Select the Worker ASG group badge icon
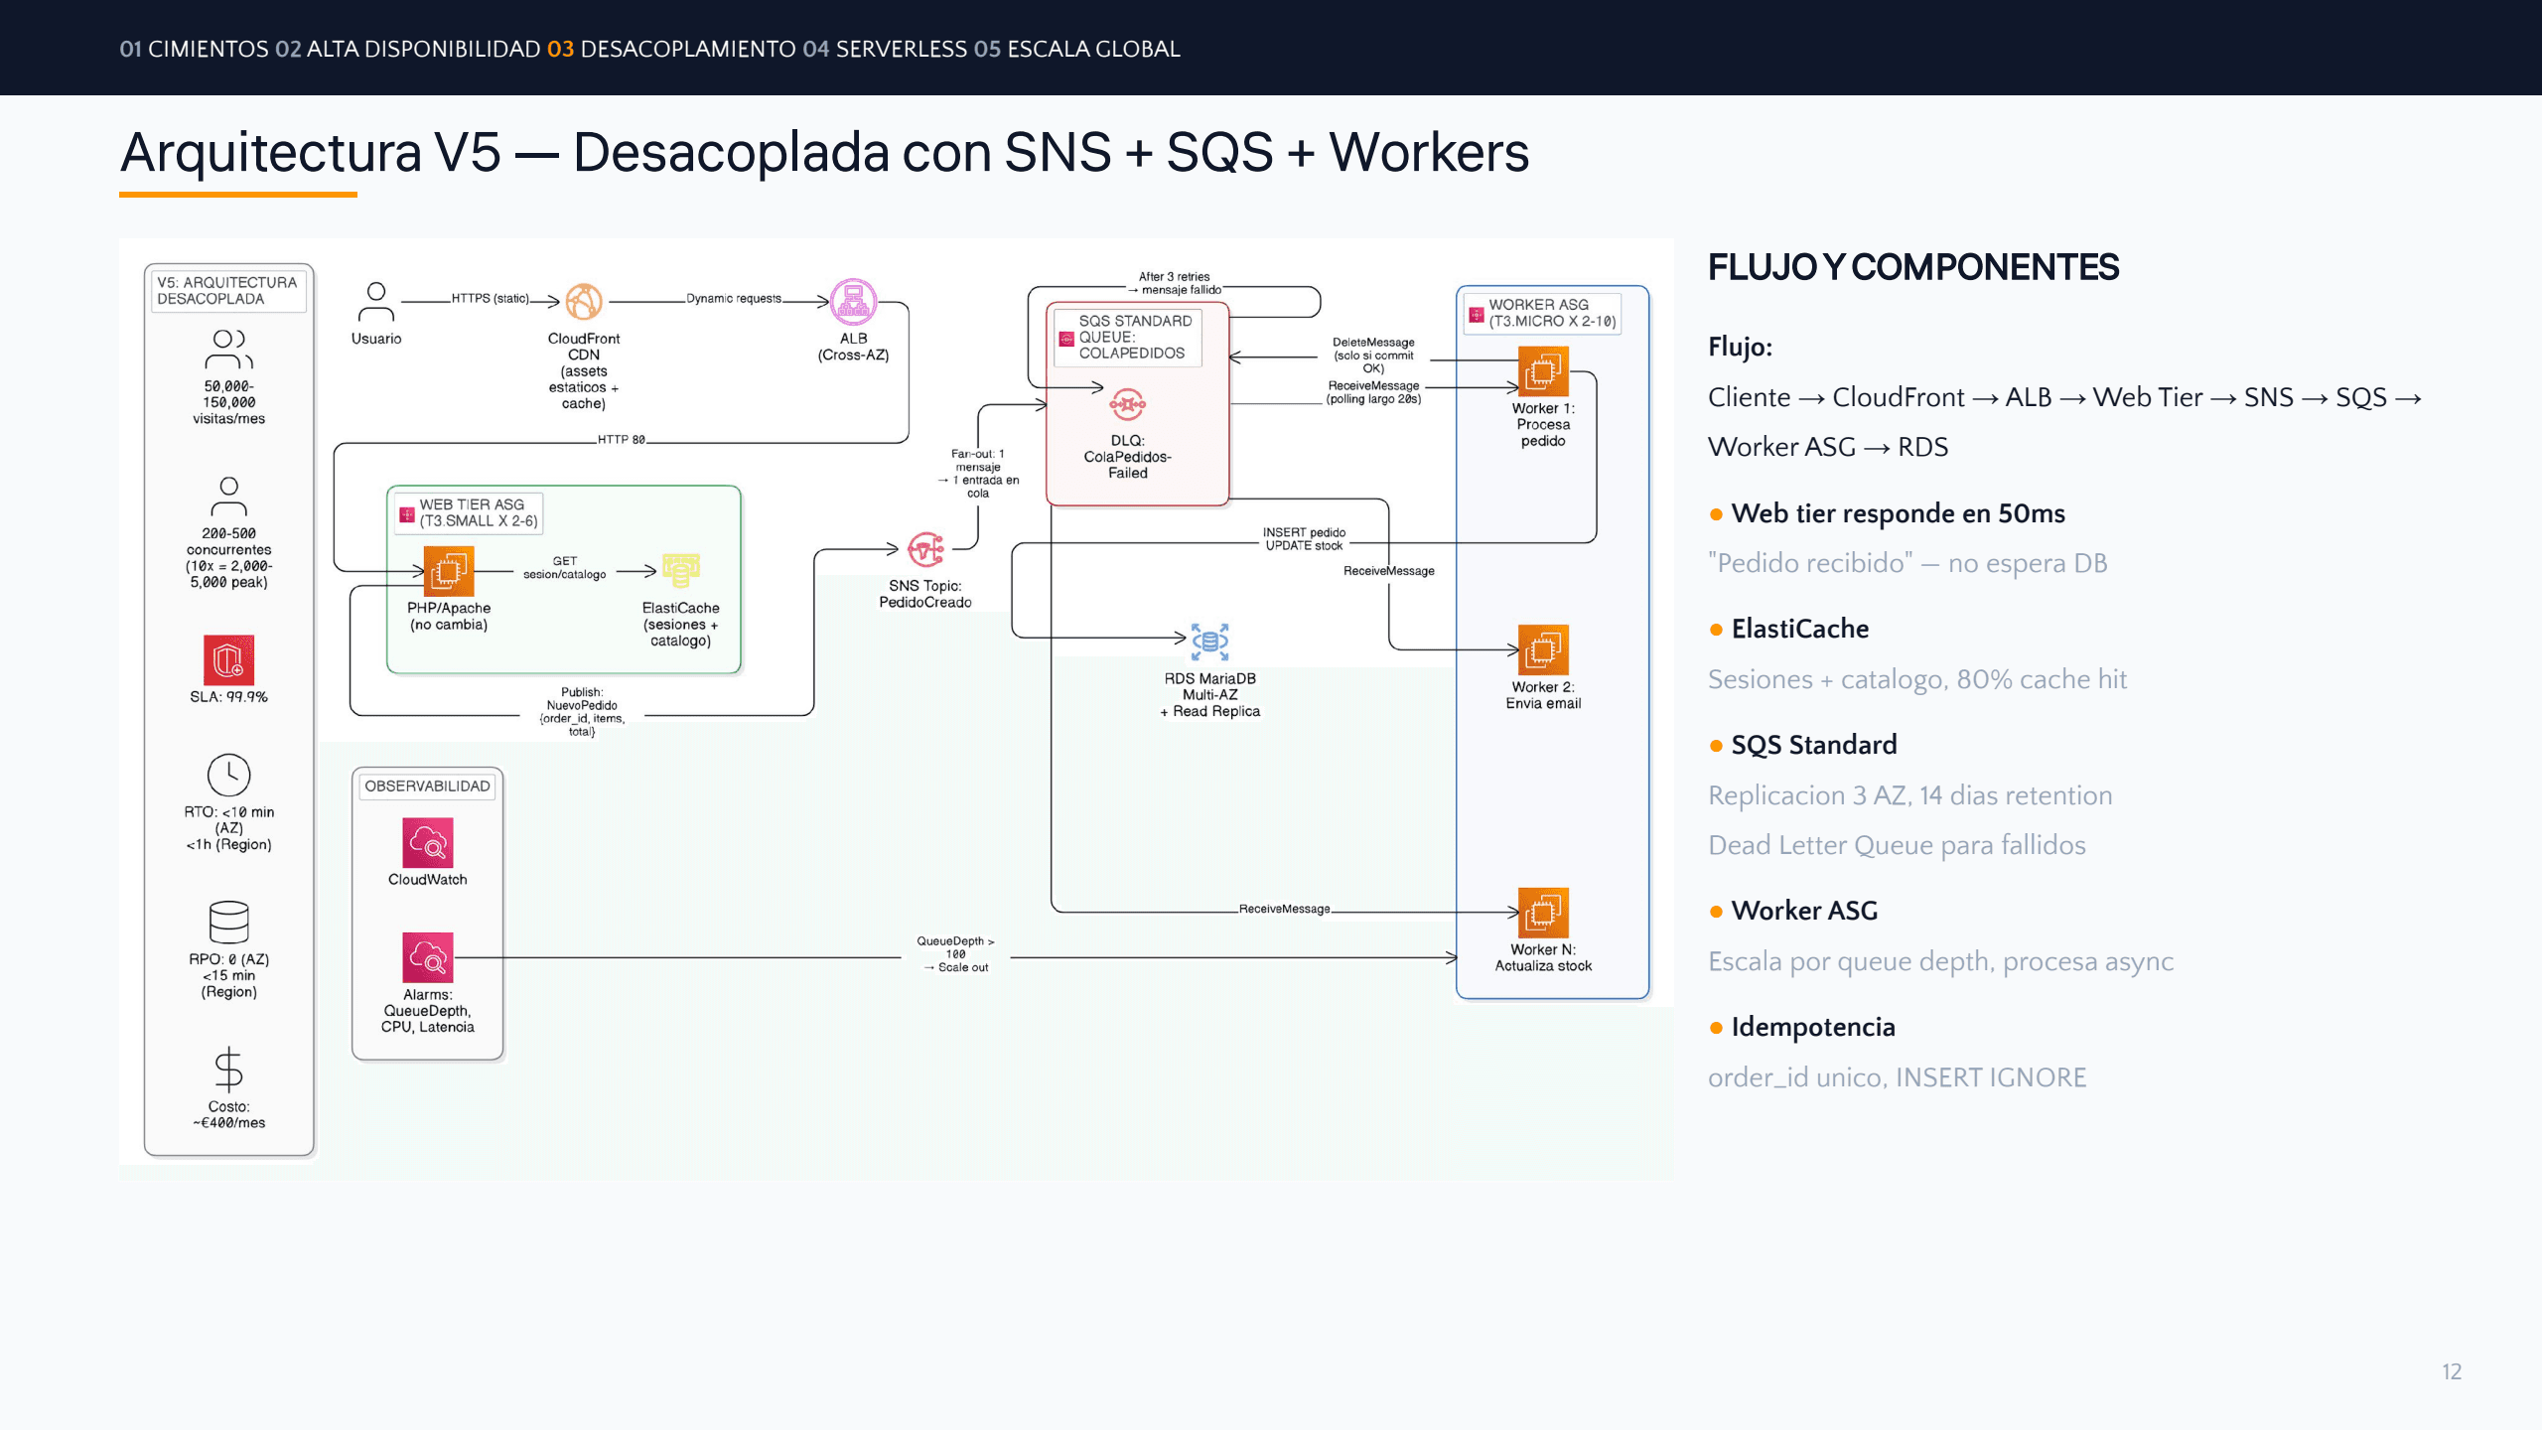The width and height of the screenshot is (2542, 1430). point(1477,314)
